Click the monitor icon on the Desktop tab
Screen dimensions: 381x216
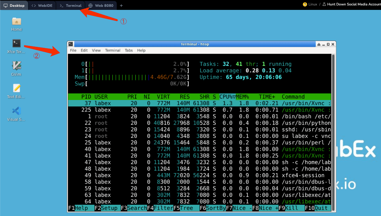point(5,5)
